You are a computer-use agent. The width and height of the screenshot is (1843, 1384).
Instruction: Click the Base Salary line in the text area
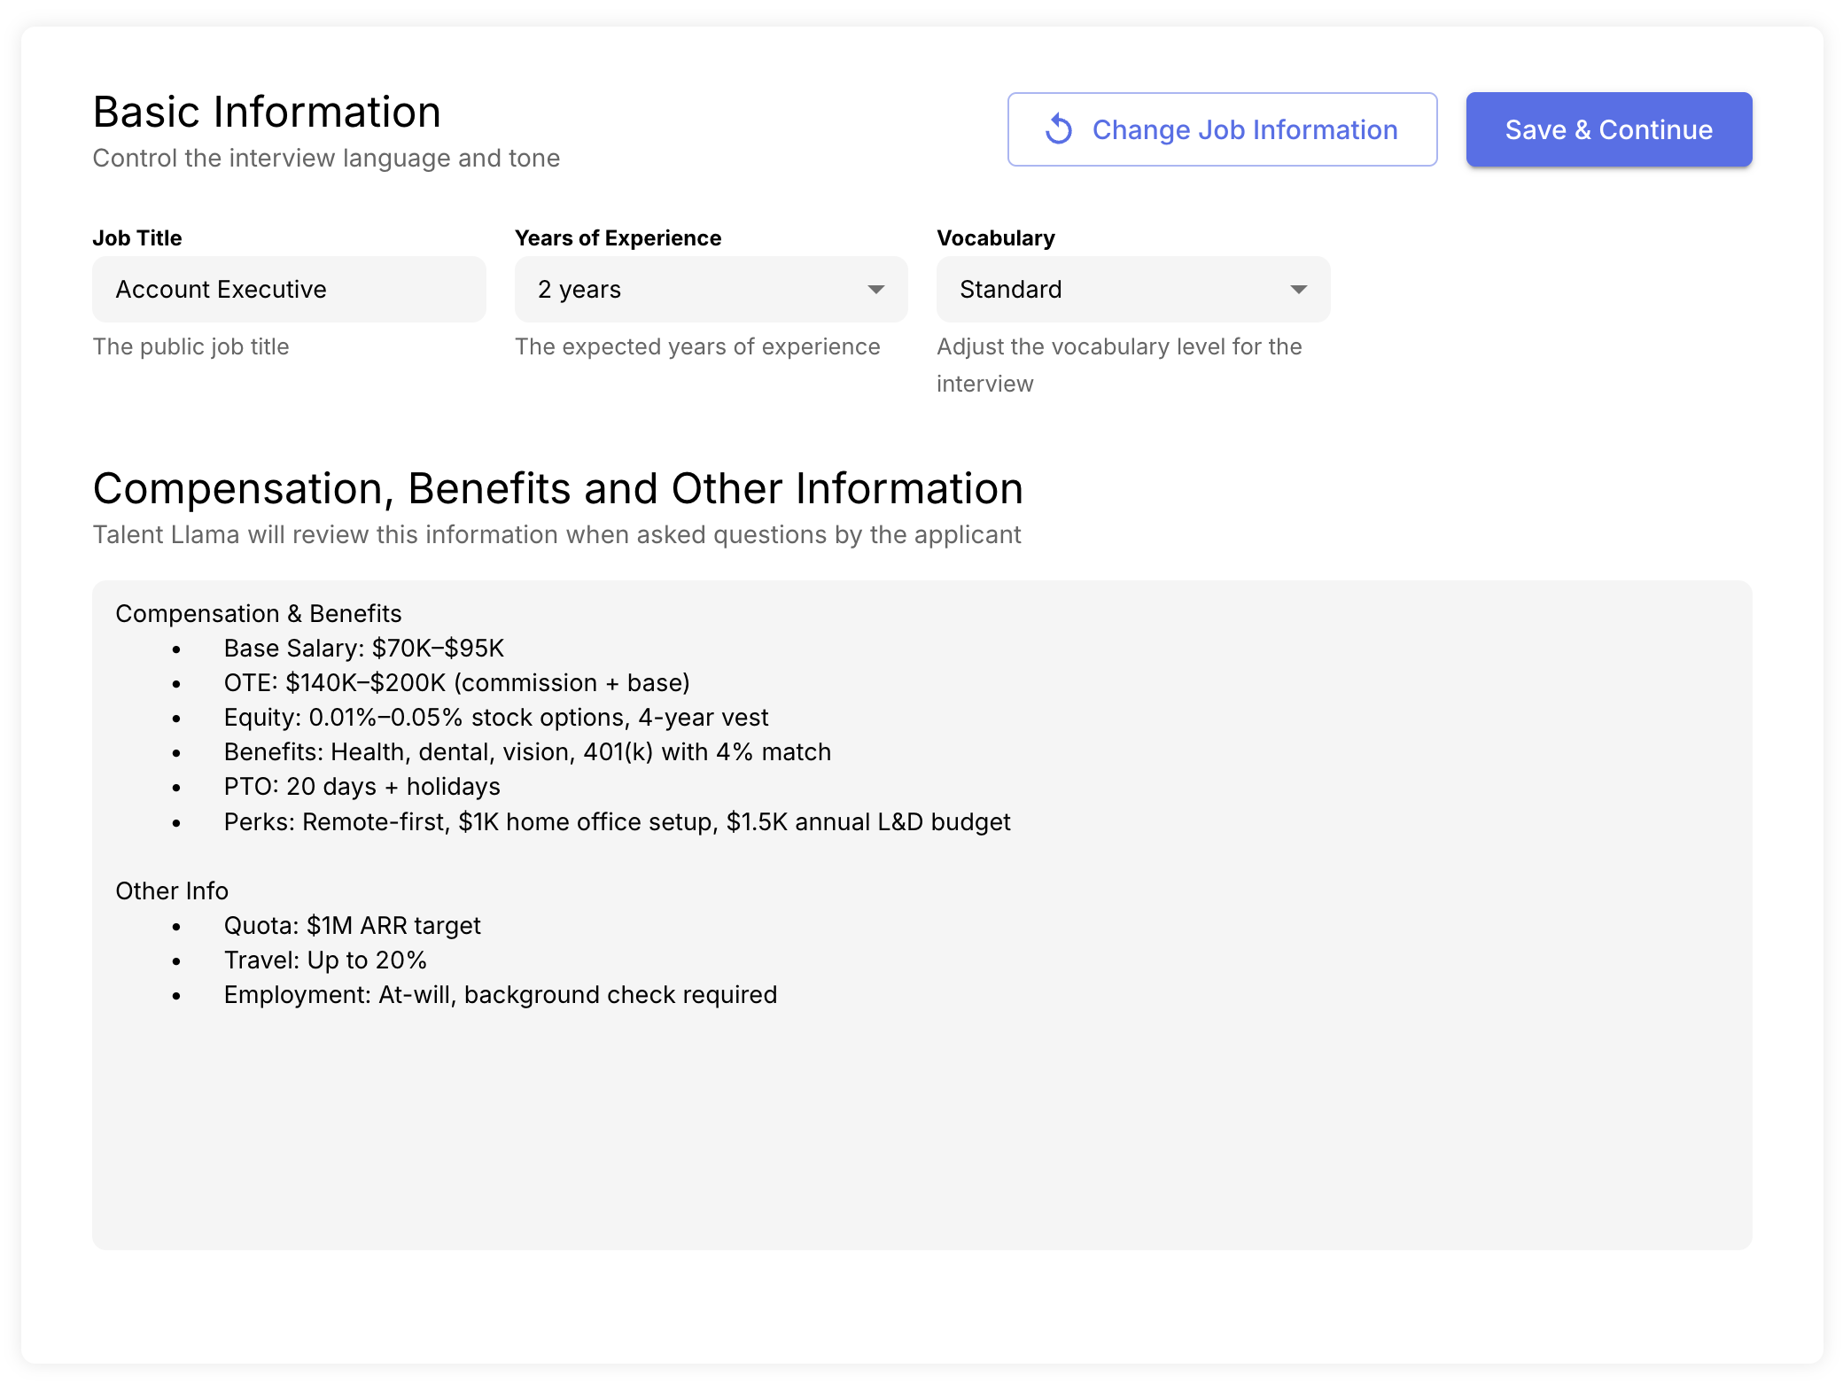point(363,649)
